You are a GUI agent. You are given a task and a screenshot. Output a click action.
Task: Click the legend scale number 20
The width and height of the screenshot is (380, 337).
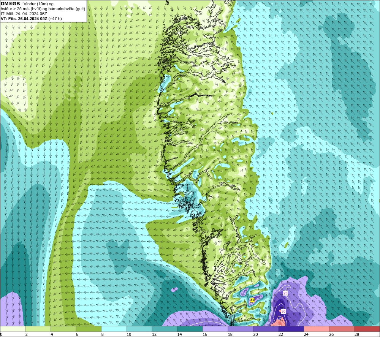255,335
